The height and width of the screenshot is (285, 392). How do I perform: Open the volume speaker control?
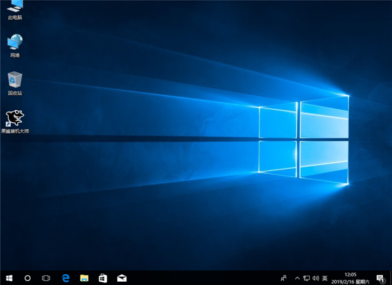pyautogui.click(x=316, y=278)
